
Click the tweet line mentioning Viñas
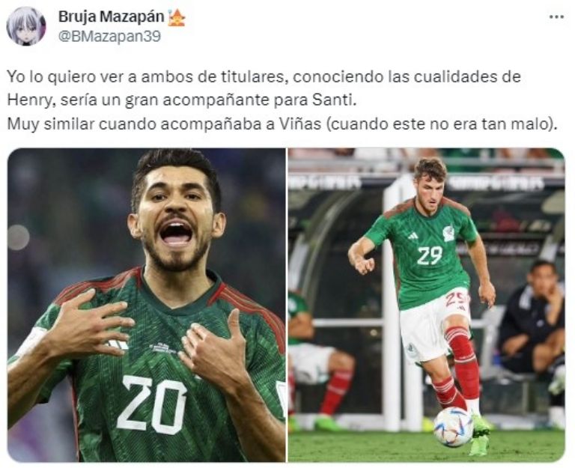(x=282, y=124)
